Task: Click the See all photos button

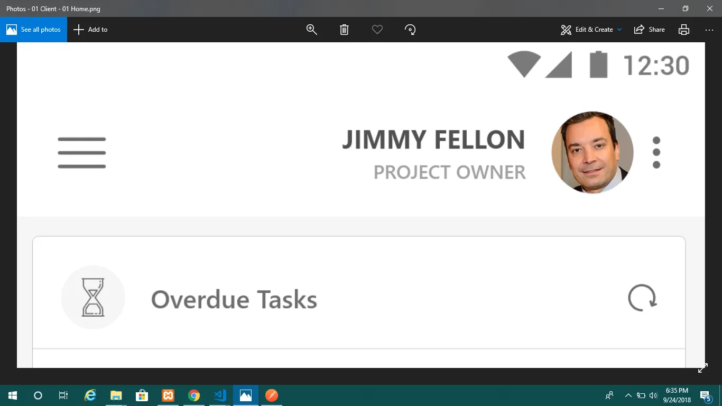Action: pos(33,30)
